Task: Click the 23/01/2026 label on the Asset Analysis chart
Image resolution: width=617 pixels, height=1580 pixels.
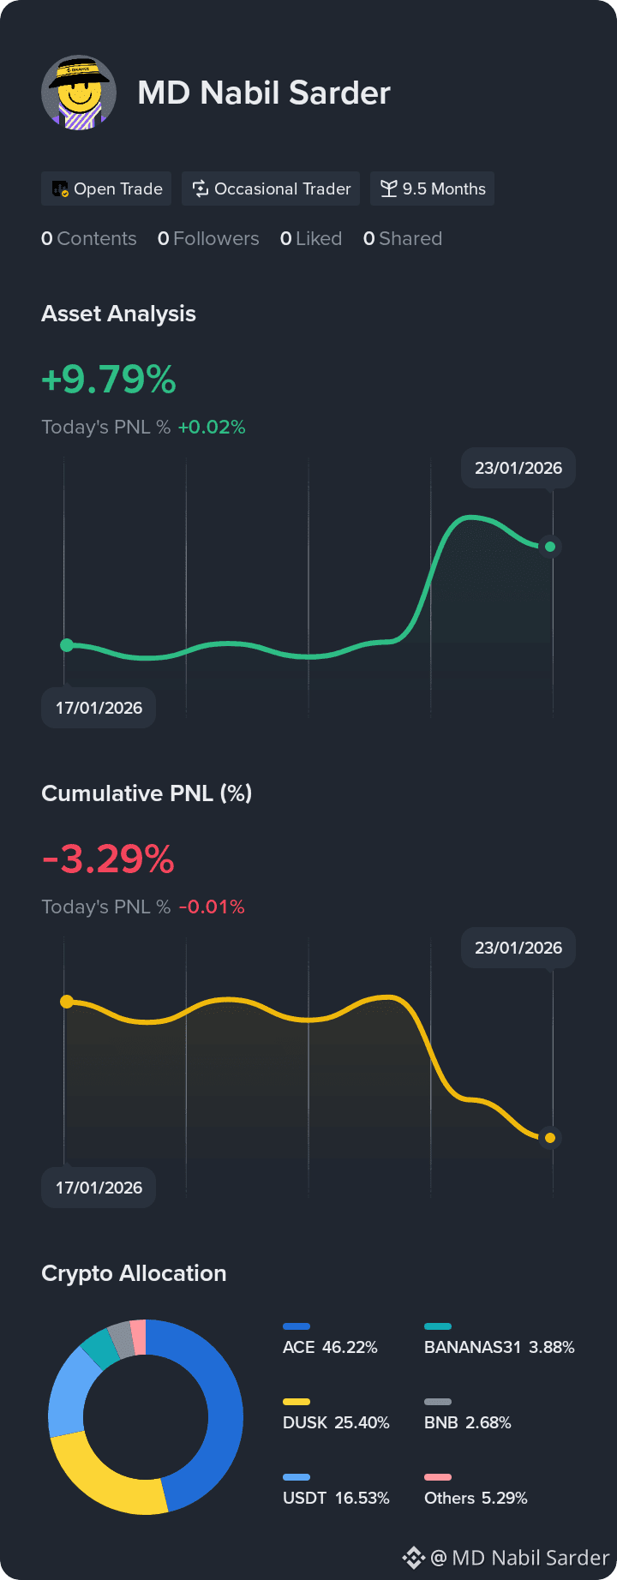Action: click(518, 468)
